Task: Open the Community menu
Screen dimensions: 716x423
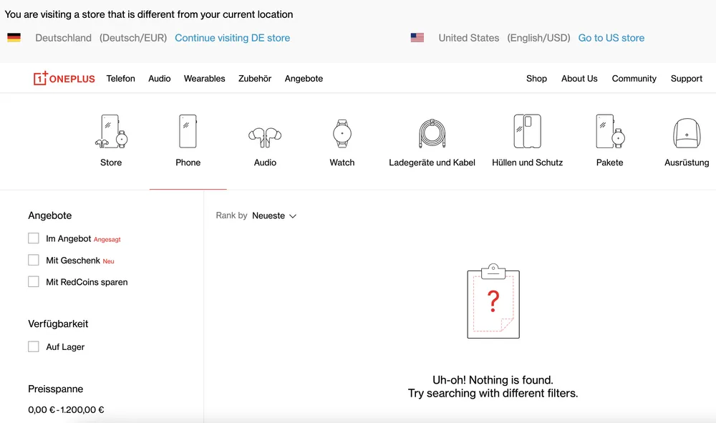Action: pos(634,79)
